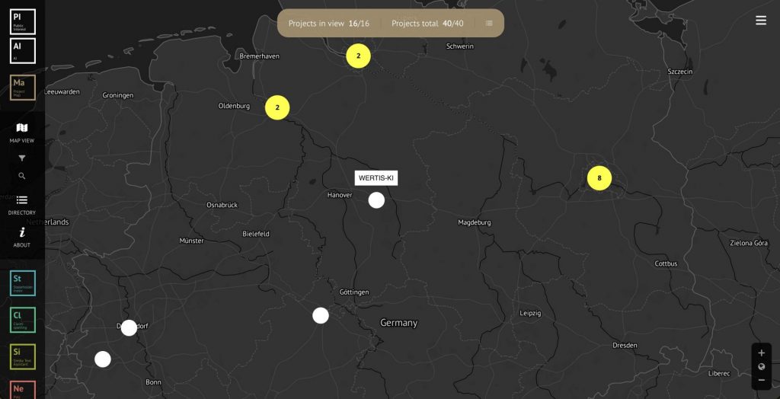The width and height of the screenshot is (780, 399).
Task: Click the PI Public Interest tile
Action: coord(23,21)
